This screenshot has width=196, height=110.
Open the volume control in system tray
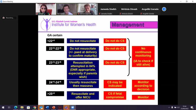coord(178,107)
